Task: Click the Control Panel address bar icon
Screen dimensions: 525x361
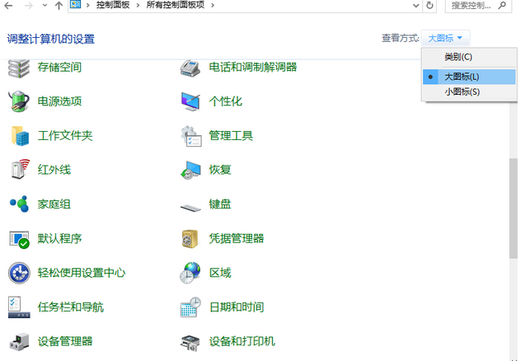Action: point(76,4)
